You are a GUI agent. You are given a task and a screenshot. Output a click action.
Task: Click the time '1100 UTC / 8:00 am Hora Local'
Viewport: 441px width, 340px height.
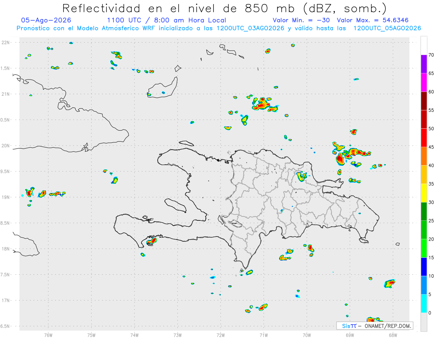click(166, 20)
